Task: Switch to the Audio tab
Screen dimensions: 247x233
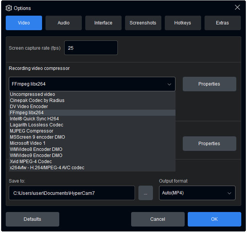Action: tap(63, 23)
